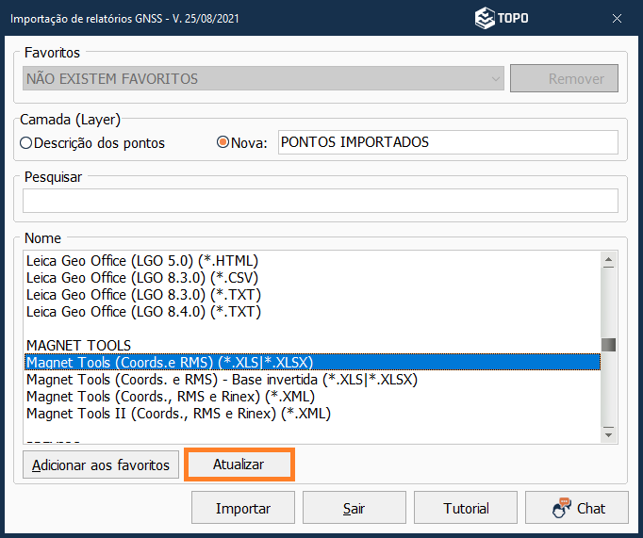
Task: Click the Atualizar button
Action: pyautogui.click(x=239, y=465)
